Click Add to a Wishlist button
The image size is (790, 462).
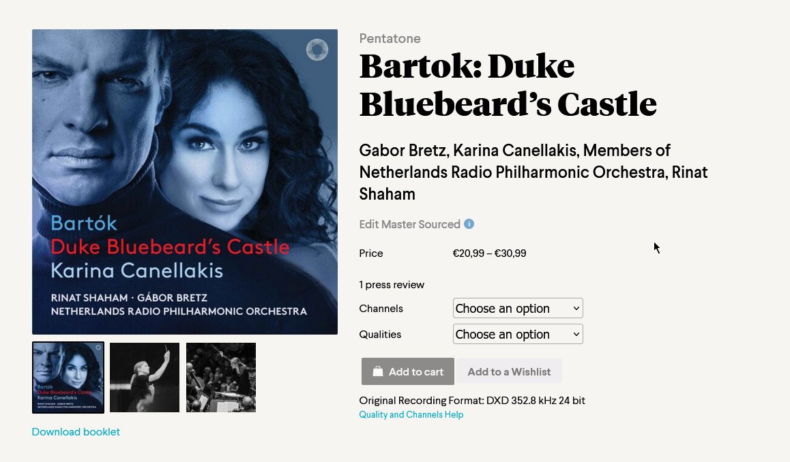click(509, 371)
